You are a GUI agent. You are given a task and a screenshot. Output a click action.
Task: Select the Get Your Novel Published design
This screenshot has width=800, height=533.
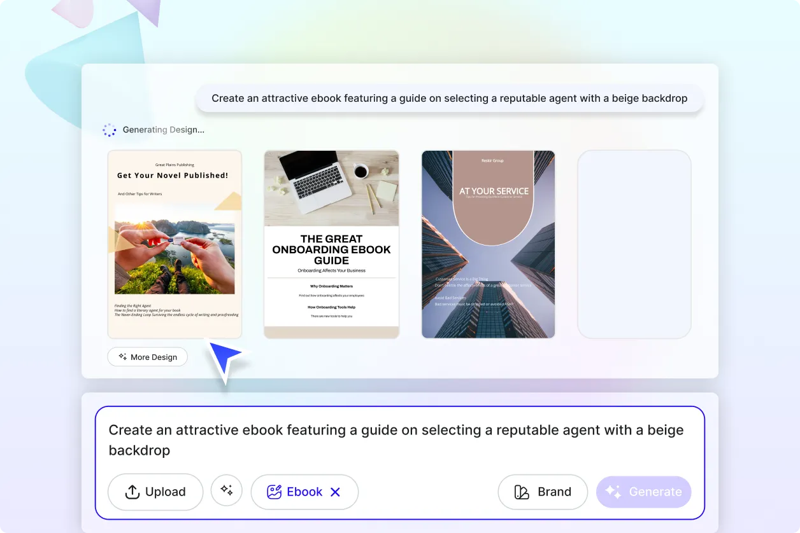point(175,244)
